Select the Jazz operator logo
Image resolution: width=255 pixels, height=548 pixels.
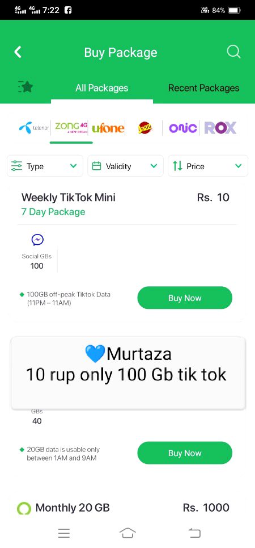tap(144, 128)
